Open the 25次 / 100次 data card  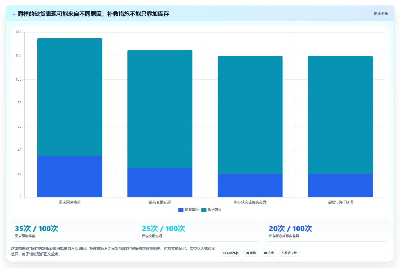(200, 231)
